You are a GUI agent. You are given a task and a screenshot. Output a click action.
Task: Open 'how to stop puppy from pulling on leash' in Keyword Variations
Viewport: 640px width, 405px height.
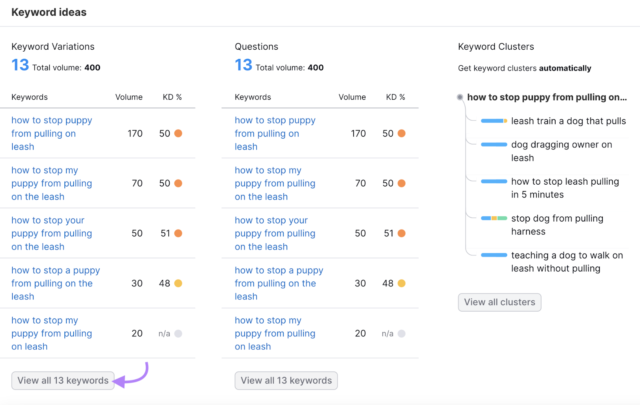click(52, 133)
